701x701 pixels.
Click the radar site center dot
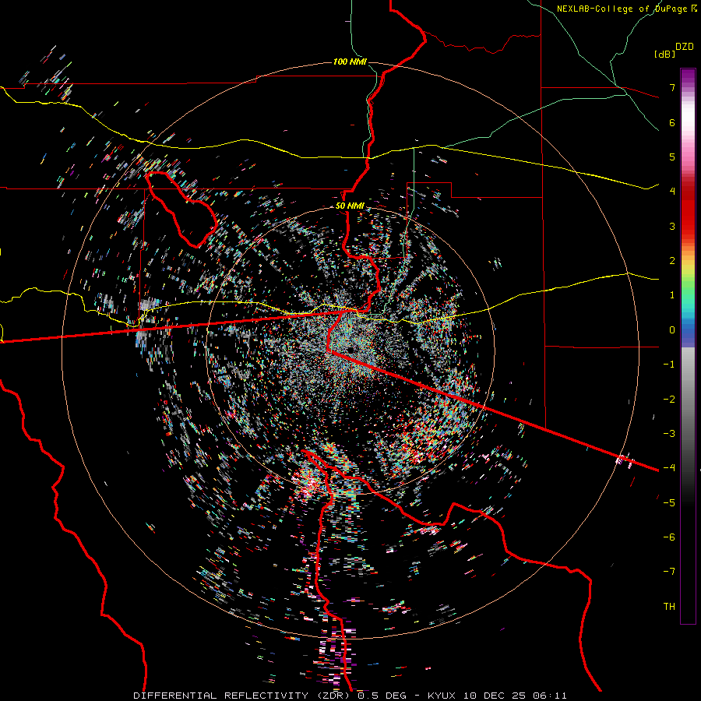[351, 349]
